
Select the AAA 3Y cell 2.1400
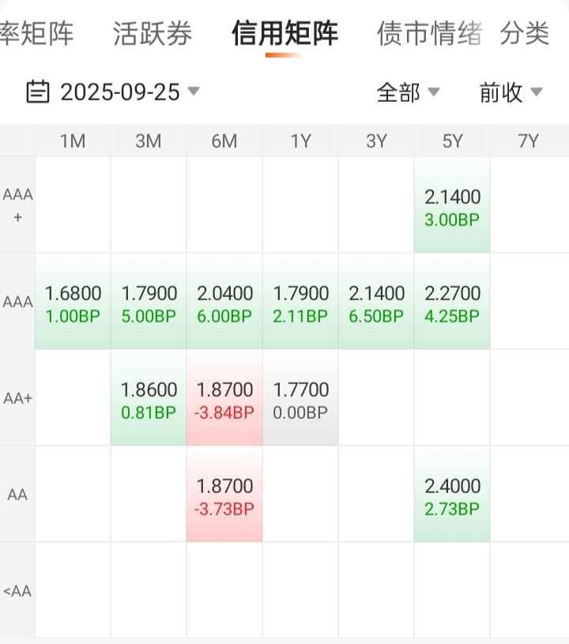point(376,303)
